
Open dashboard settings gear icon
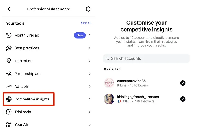(88, 9)
